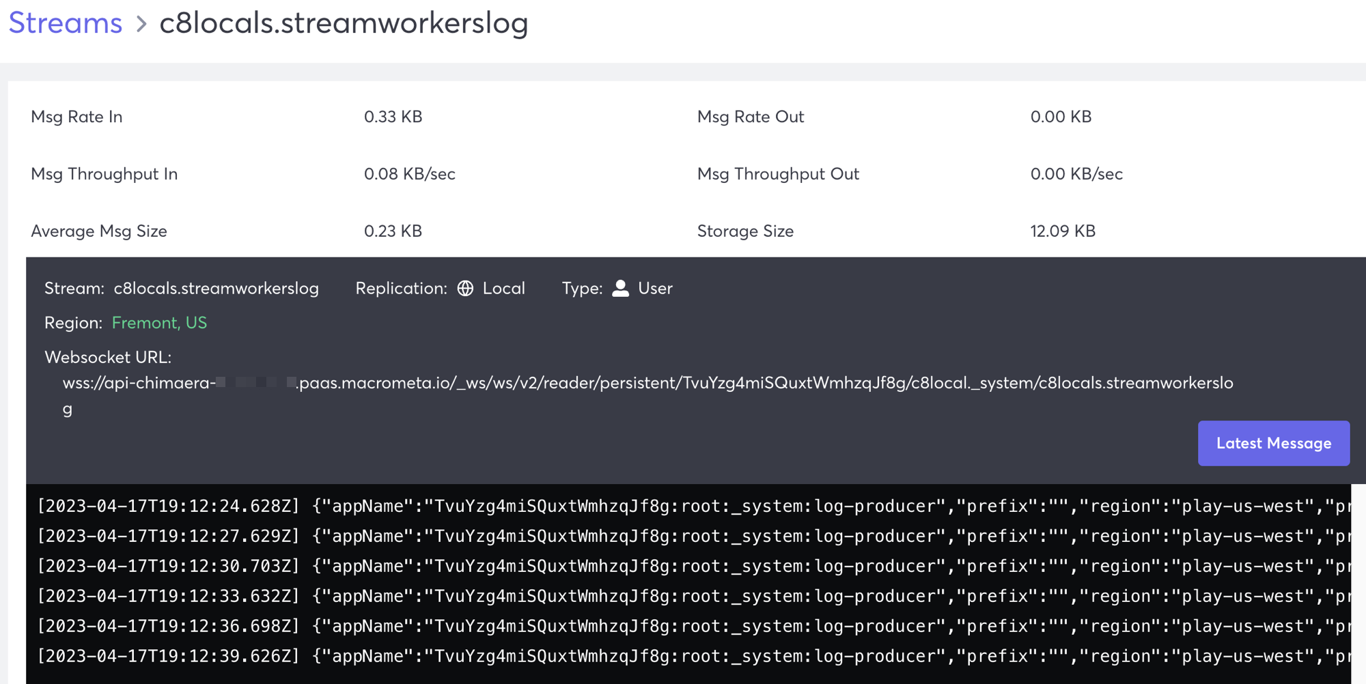This screenshot has width=1366, height=684.
Task: Click the Msg Throughput In statistic
Action: pyautogui.click(x=103, y=174)
